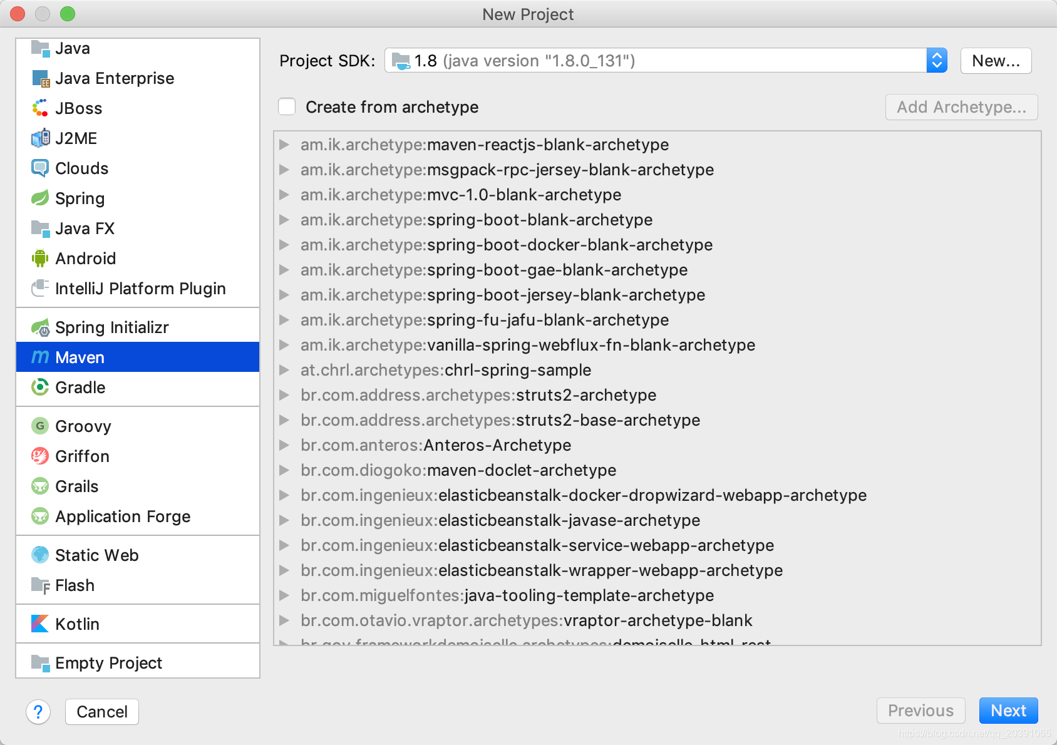The height and width of the screenshot is (745, 1057).
Task: Open the Project SDK dropdown arrows
Action: pos(937,61)
